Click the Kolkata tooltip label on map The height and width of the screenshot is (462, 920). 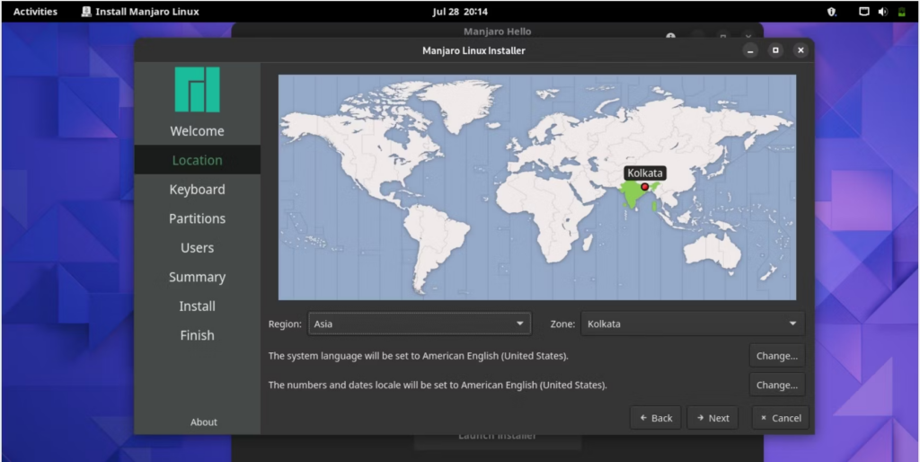pos(645,173)
